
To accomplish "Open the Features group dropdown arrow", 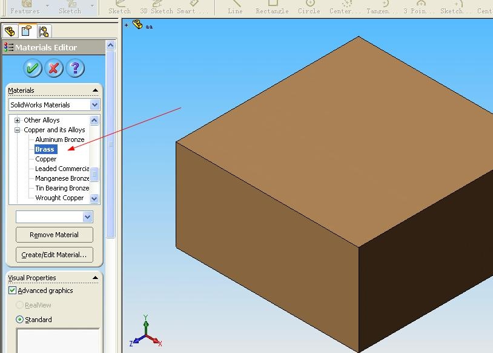I will coord(47,5).
